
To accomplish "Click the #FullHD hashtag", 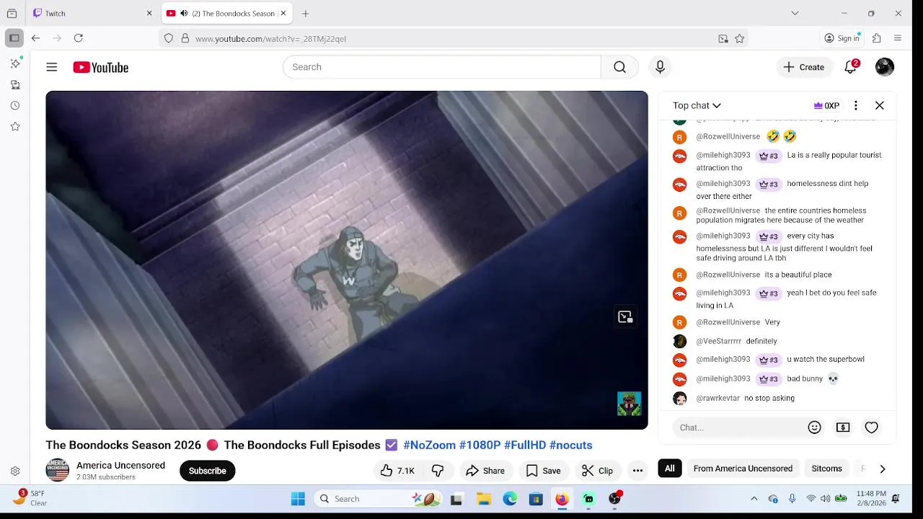I will tap(524, 445).
